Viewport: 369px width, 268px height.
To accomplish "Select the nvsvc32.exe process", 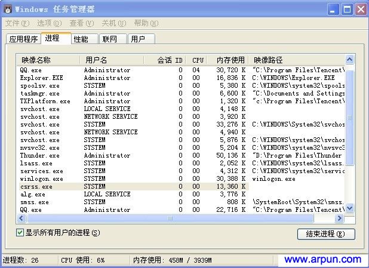I will [181, 148].
